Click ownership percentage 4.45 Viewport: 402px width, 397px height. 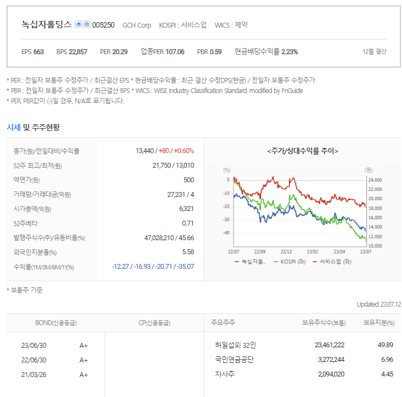(387, 374)
